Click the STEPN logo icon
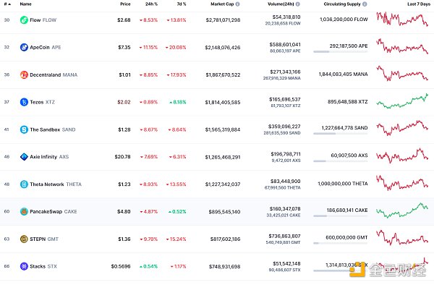Image resolution: width=434 pixels, height=285 pixels. pos(24,239)
